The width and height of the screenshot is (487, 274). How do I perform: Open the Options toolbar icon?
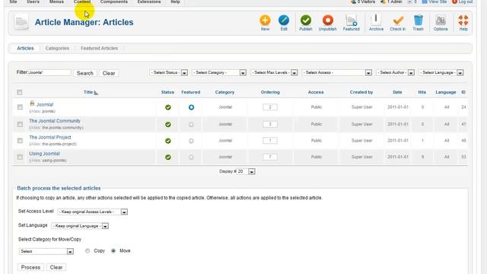click(441, 23)
